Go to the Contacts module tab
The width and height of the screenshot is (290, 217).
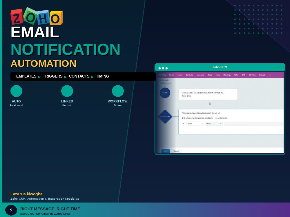click(x=189, y=75)
